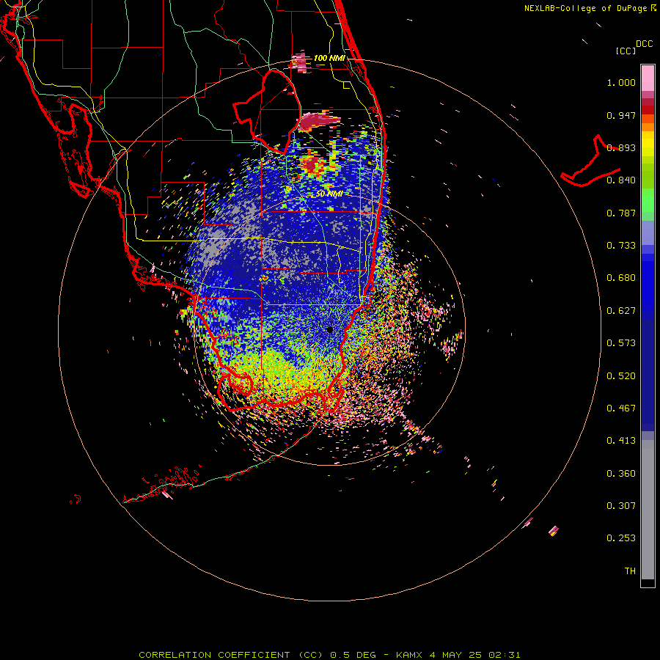Click the 100 NMI range ring label

pyautogui.click(x=329, y=58)
